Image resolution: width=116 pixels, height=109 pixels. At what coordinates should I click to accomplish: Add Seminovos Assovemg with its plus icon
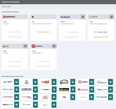(92, 90)
